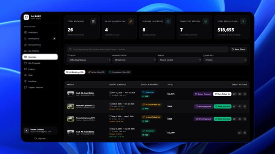The width and height of the screenshot is (275, 154).
Task: Switch to the Completed / Past tab
Action: tap(120, 72)
